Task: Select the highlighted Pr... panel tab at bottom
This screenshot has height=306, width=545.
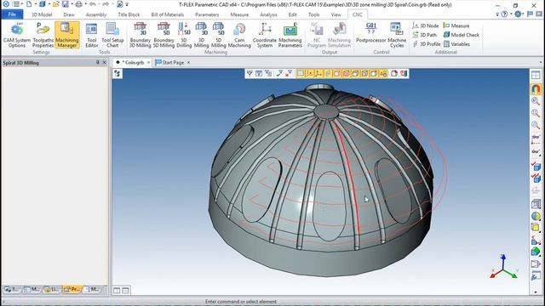Action: click(x=72, y=289)
